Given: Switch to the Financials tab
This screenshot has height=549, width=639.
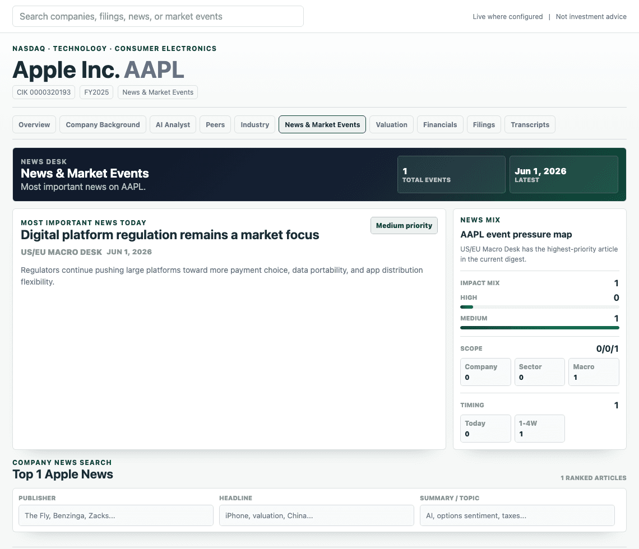Looking at the screenshot, I should (439, 124).
